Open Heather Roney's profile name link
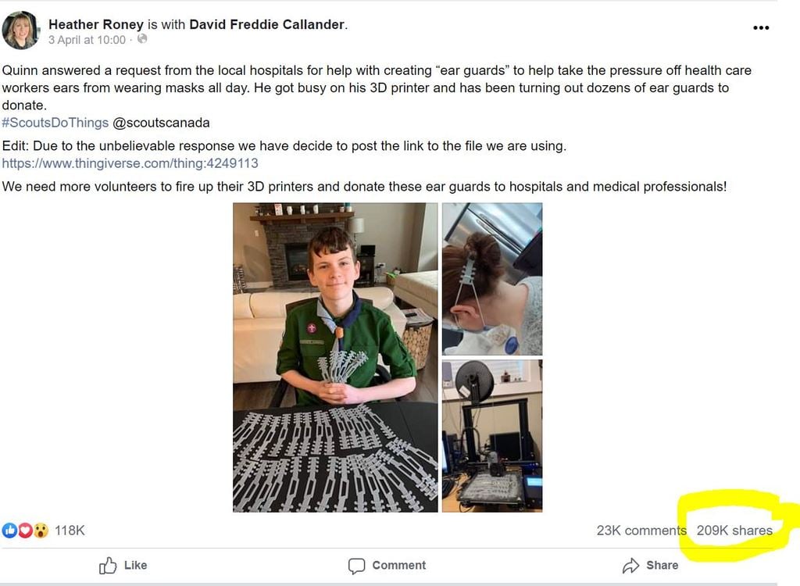Screen dimensions: 800x586 tap(96, 24)
